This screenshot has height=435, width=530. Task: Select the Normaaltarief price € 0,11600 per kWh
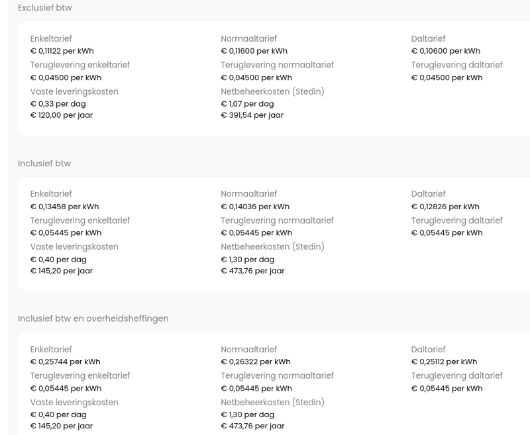pyautogui.click(x=254, y=51)
